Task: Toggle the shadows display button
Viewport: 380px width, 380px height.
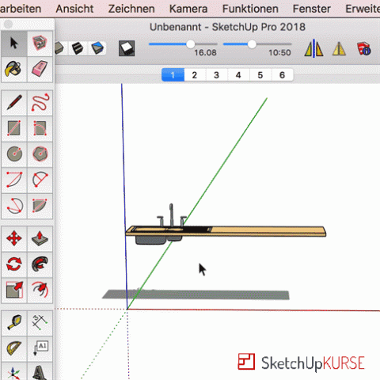Action: (127, 48)
